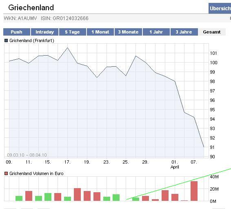The width and height of the screenshot is (231, 209).
Task: Click the date range 09.03.10 – 08.04.10
Action: click(x=27, y=155)
